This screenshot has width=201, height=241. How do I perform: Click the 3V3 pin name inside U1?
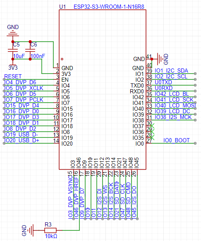tap(66, 74)
